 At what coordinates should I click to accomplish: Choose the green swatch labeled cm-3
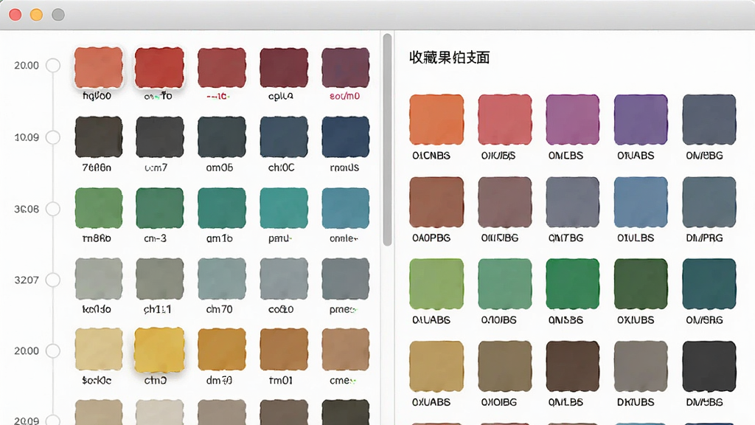click(159, 208)
